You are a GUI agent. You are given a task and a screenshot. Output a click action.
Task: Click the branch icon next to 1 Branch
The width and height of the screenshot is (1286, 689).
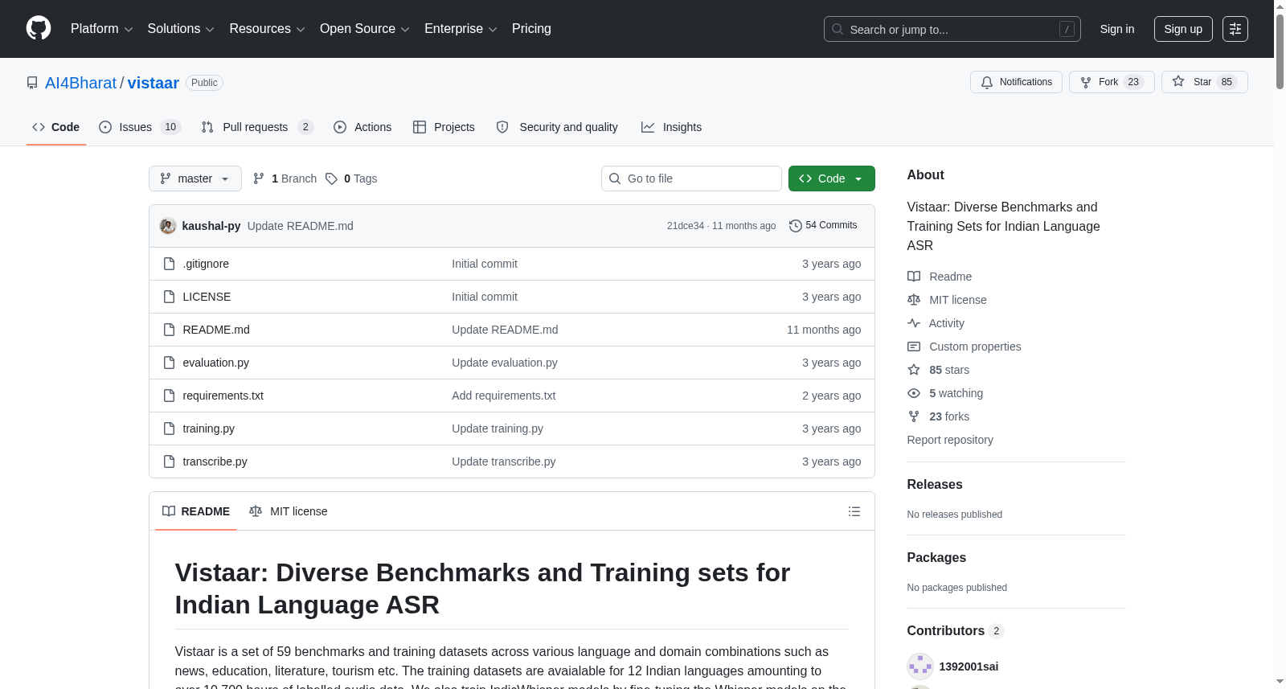tap(259, 178)
